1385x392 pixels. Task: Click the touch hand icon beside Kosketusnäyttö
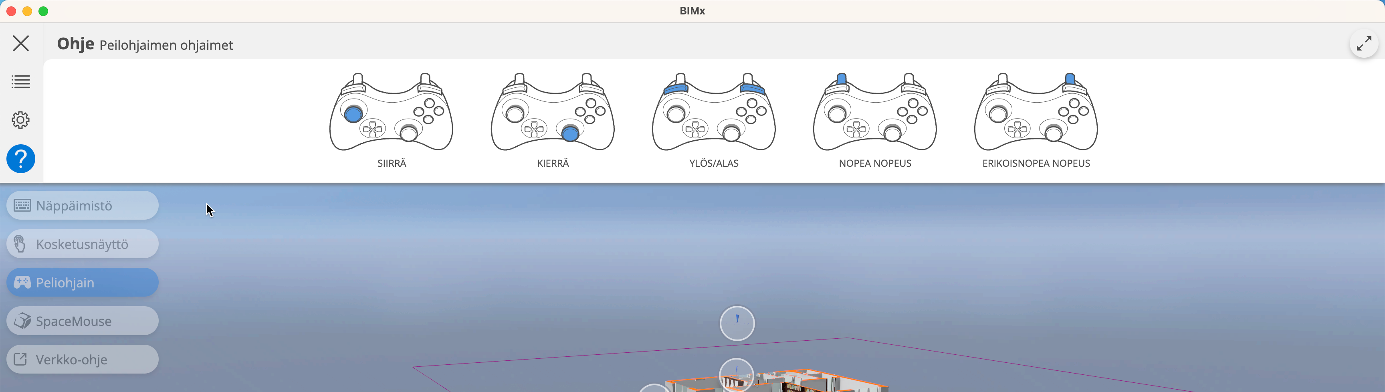click(20, 244)
